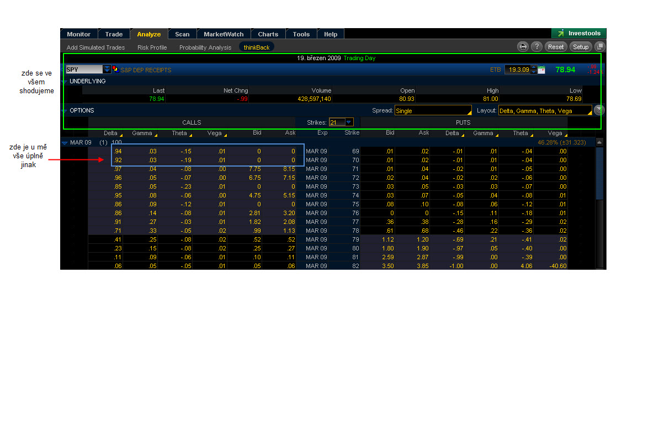Screen dimensions: 659x444
Task: Open the calendar date picker icon
Action: point(542,69)
